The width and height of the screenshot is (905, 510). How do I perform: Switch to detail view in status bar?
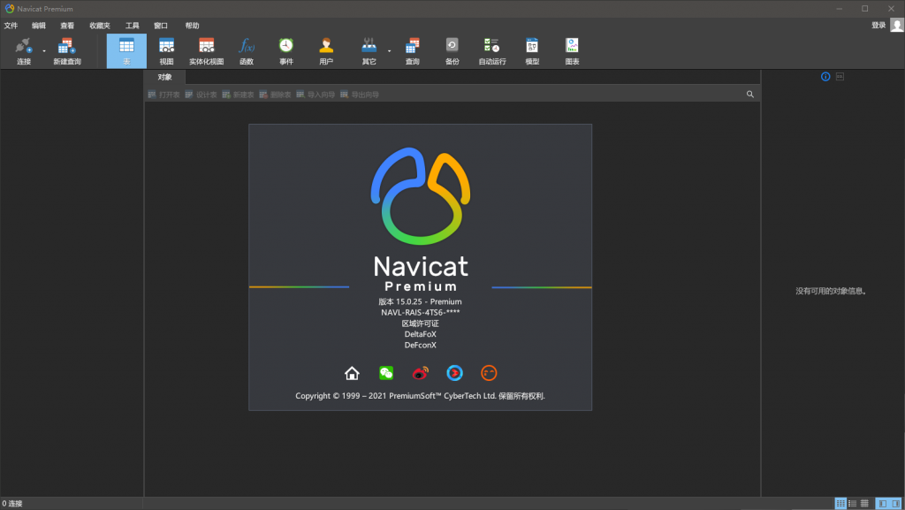864,504
